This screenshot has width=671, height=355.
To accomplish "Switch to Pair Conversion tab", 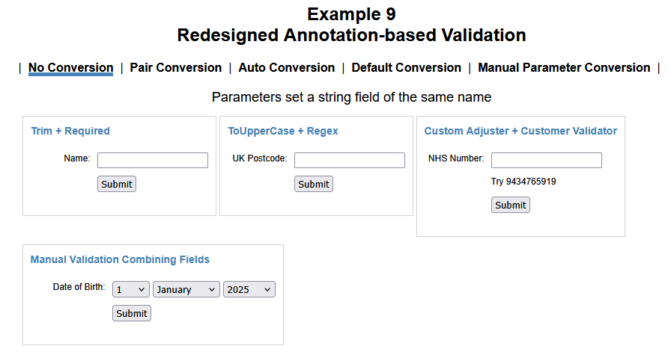I will coord(175,67).
